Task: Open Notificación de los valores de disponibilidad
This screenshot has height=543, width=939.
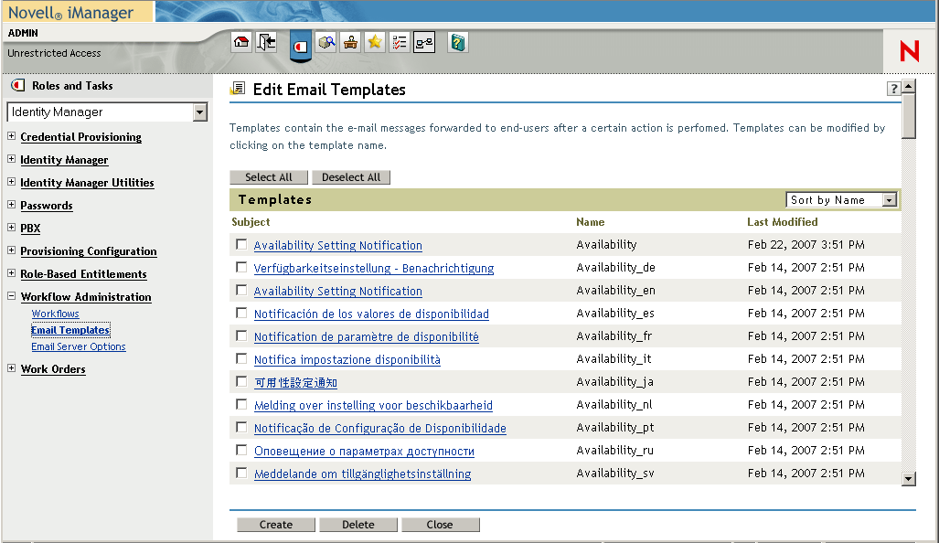Action: (x=371, y=314)
